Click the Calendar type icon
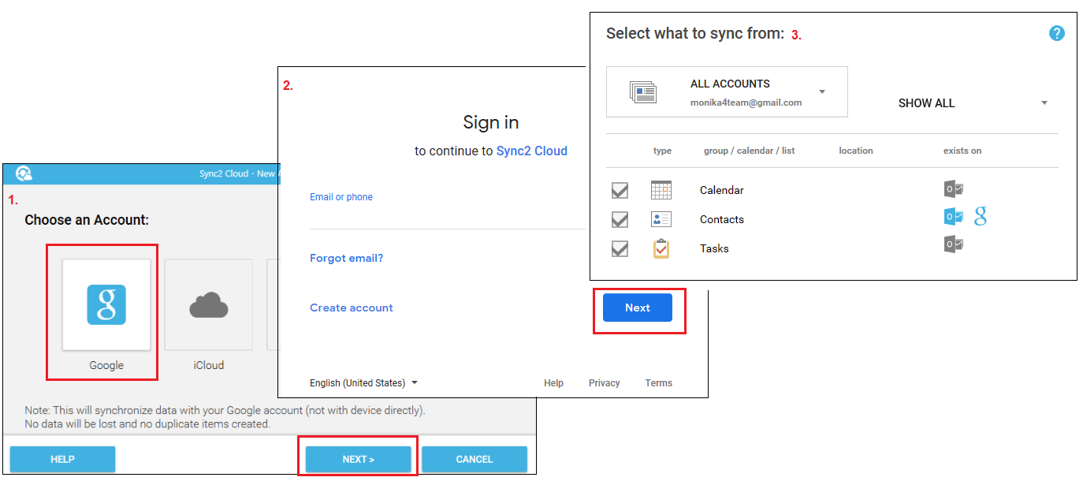This screenshot has width=1083, height=481. coord(661,190)
